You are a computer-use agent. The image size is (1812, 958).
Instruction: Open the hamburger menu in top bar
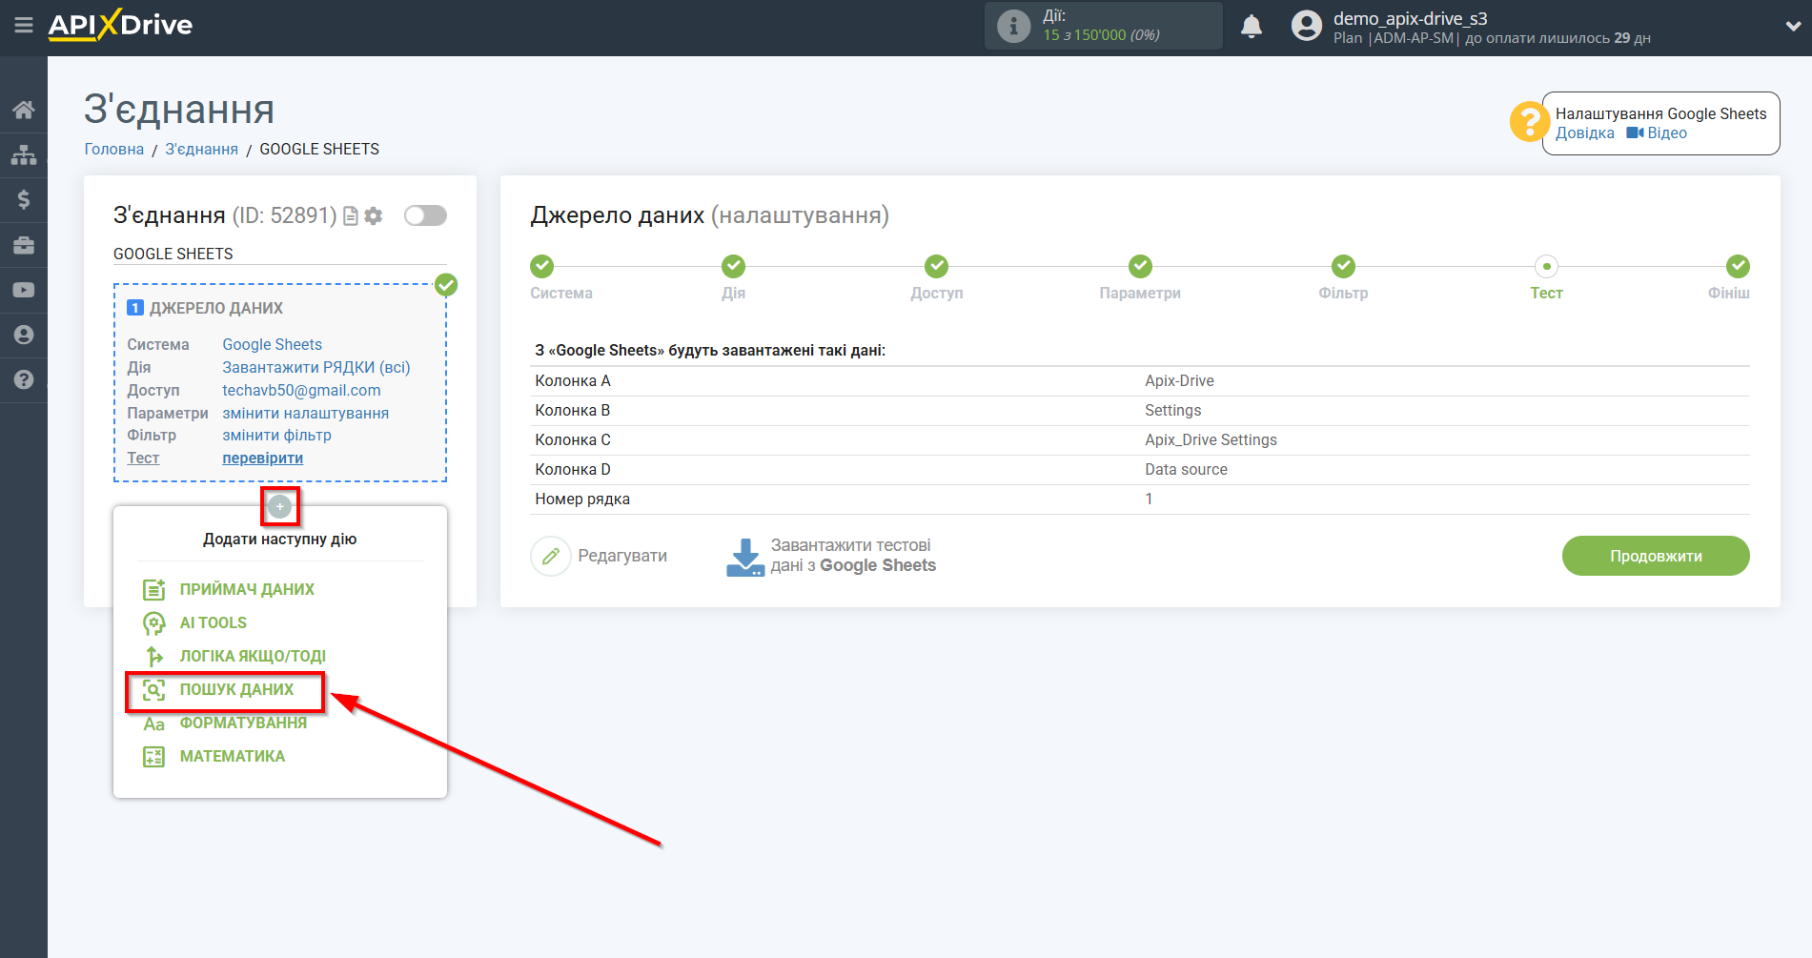coord(24,26)
